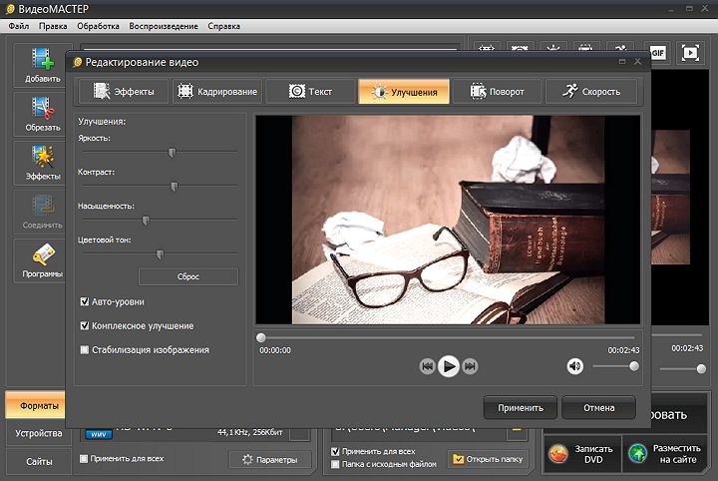Click Открыть папку button

coord(488,459)
